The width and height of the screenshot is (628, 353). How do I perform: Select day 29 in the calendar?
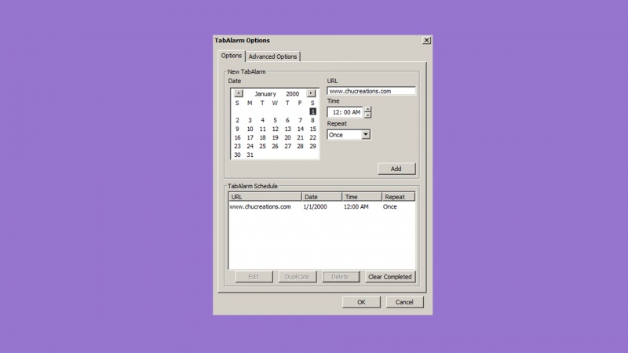point(312,146)
